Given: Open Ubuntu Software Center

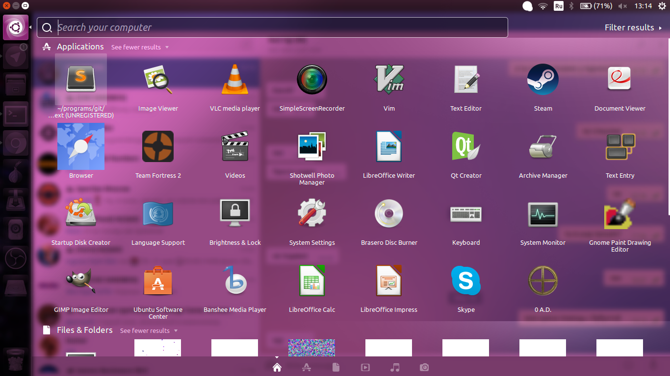Looking at the screenshot, I should point(158,280).
